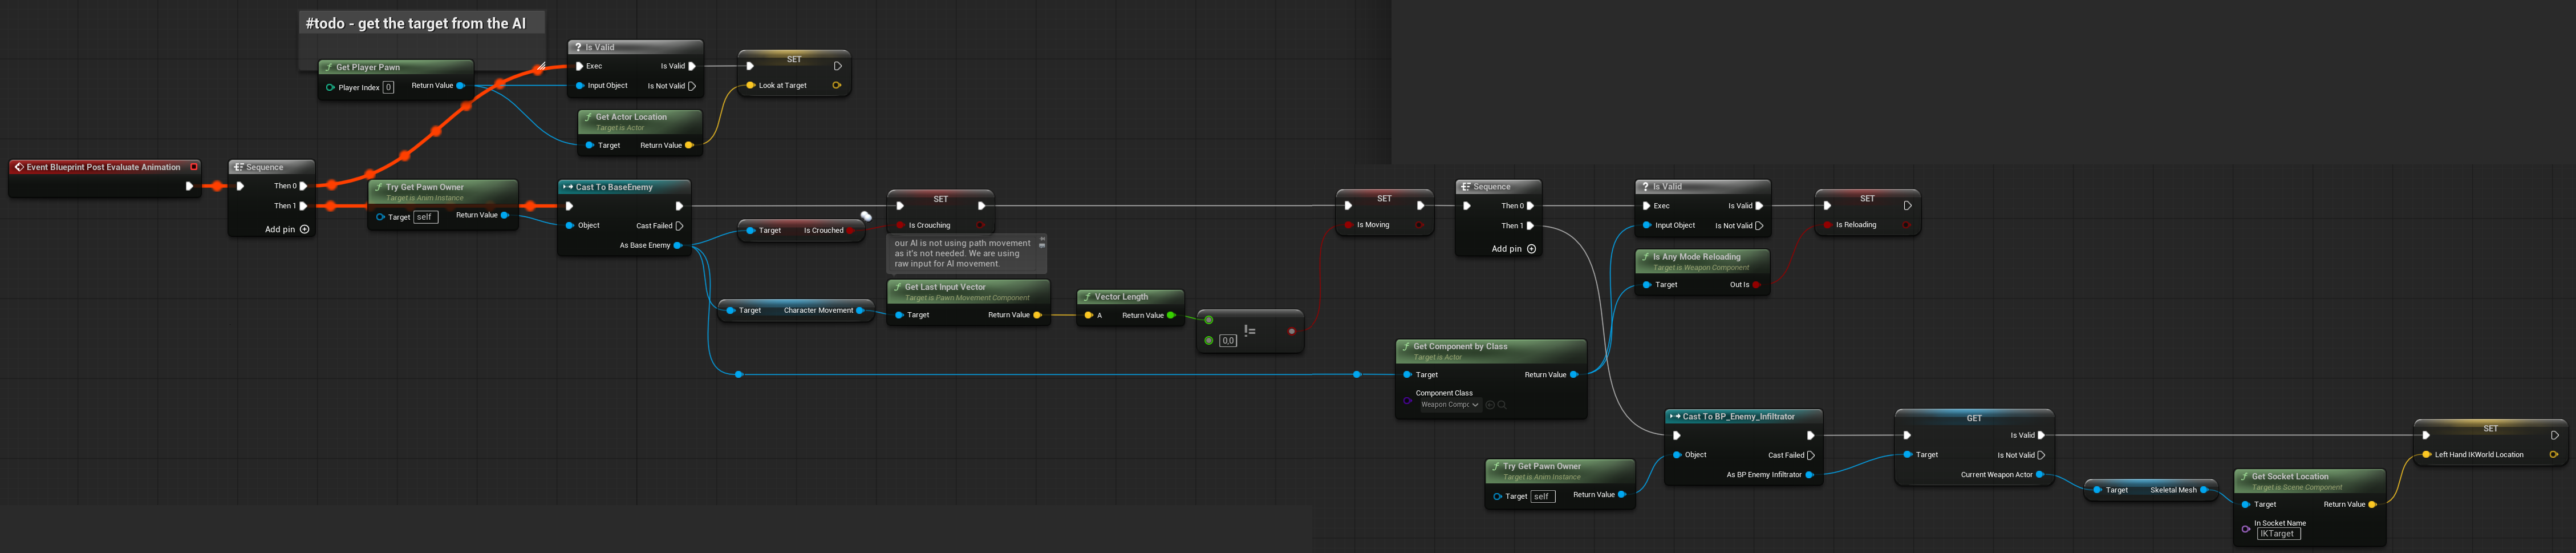Screen dimensions: 2576x553
Task: Click Is Not Valid pin on the GET node
Action: [2041, 455]
